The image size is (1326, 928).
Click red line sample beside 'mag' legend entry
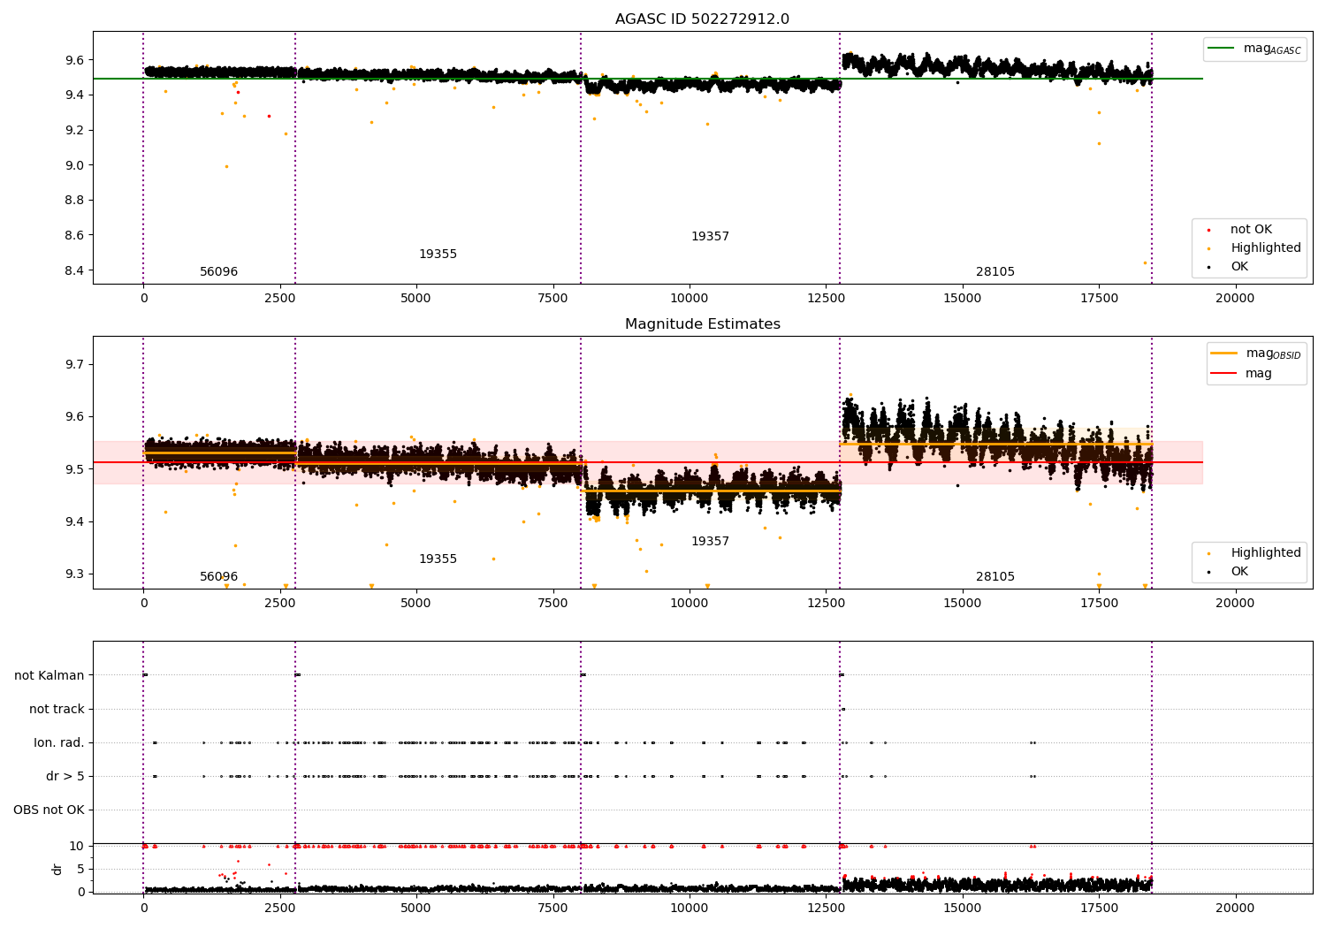pyautogui.click(x=1224, y=373)
